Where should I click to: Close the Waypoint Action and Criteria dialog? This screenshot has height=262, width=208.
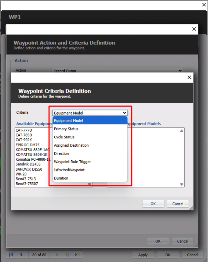point(194,29)
